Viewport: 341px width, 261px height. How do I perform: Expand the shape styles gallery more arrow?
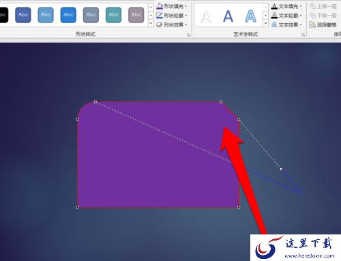(x=151, y=23)
